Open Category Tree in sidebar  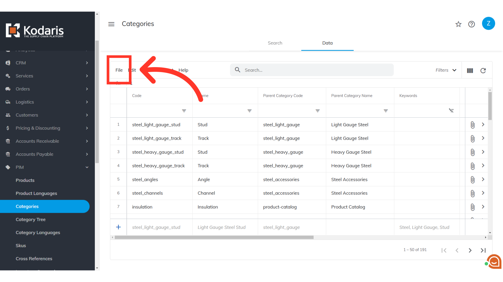[31, 220]
